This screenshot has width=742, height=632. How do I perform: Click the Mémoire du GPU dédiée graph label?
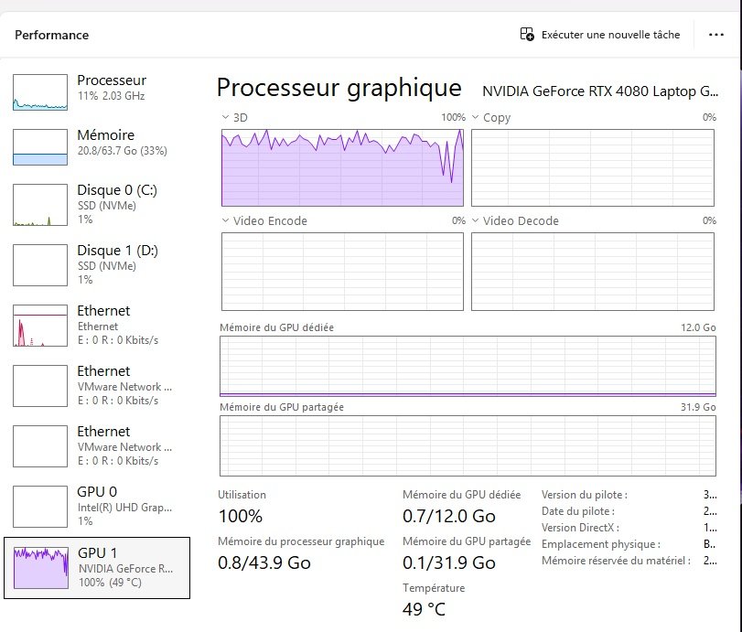tap(277, 327)
